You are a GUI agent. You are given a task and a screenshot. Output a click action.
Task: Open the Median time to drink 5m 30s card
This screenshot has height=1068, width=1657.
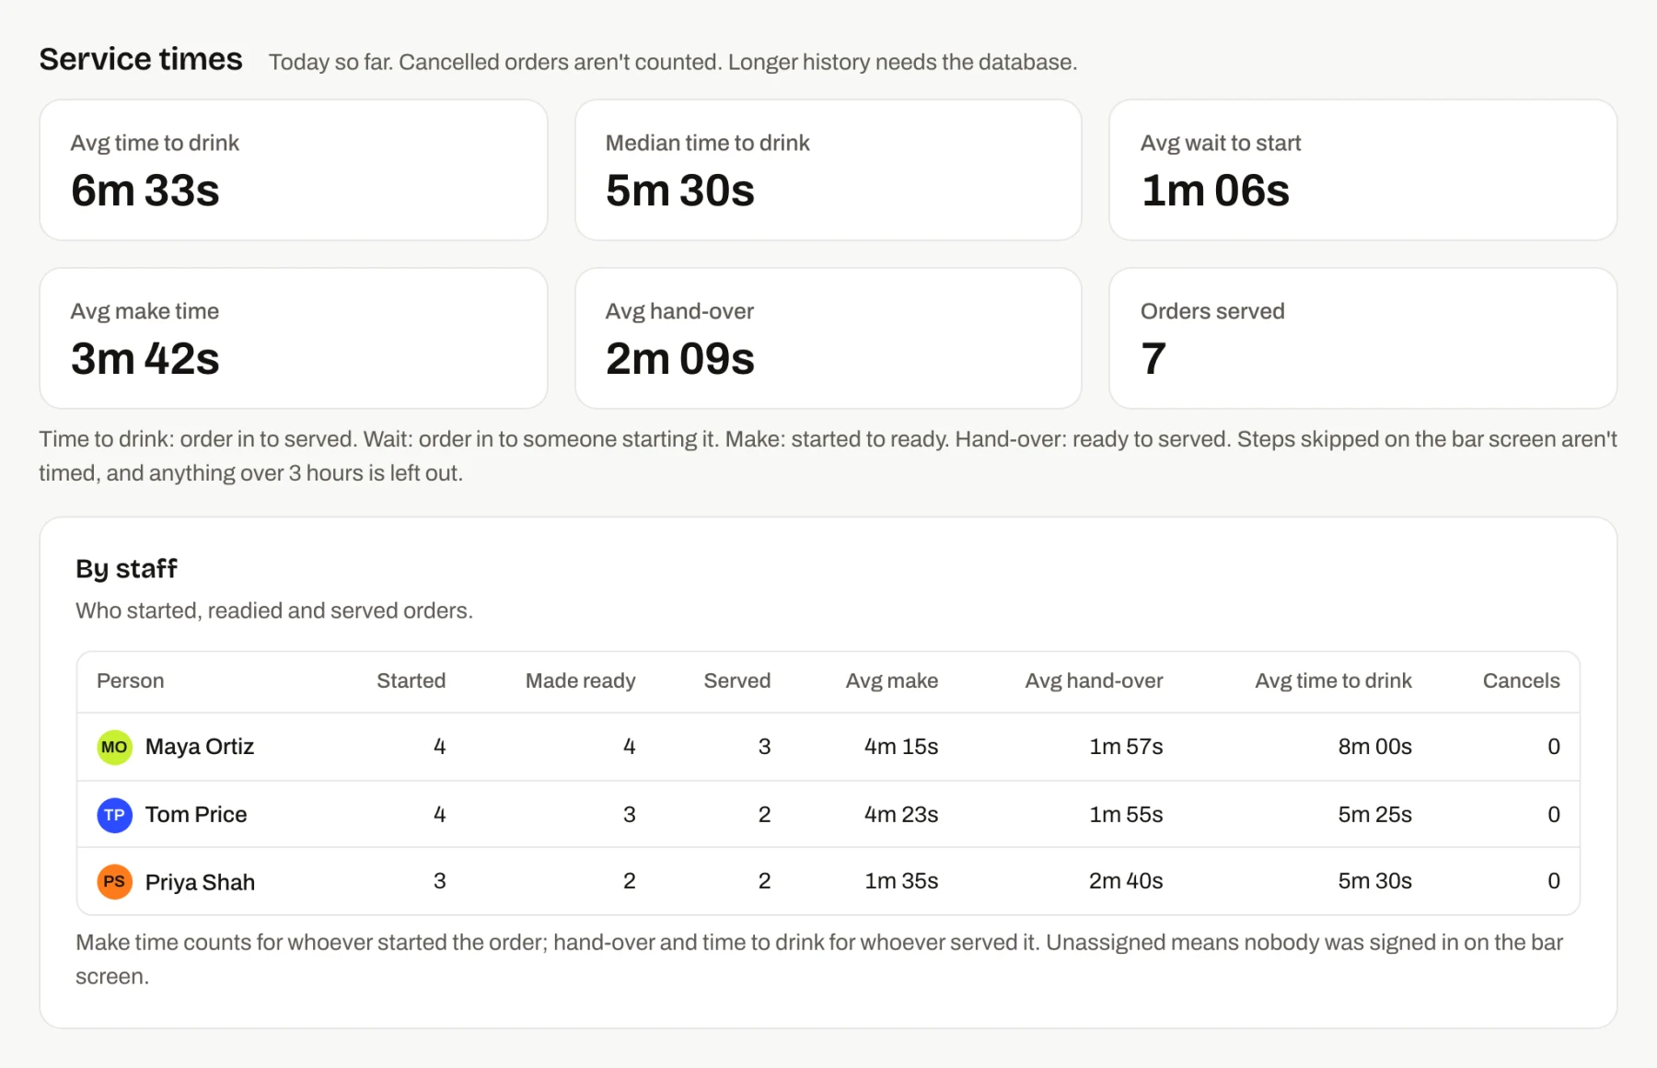(x=828, y=170)
